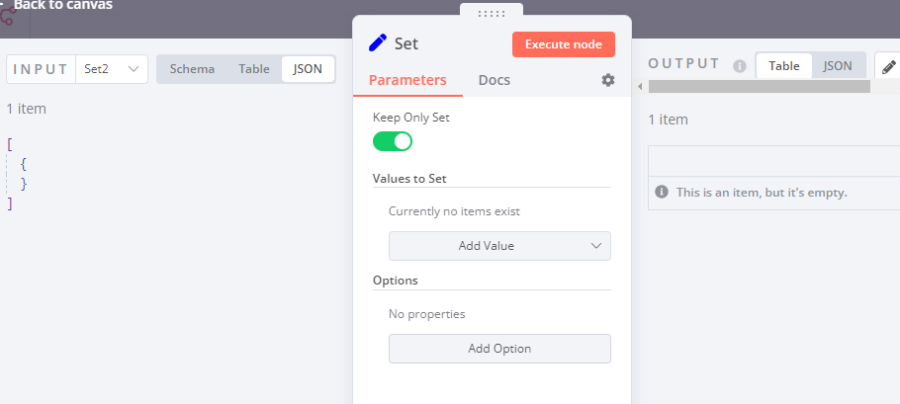Screen dimensions: 900x404
Task: Toggle the Keep Only Set switch
Action: pyautogui.click(x=393, y=141)
